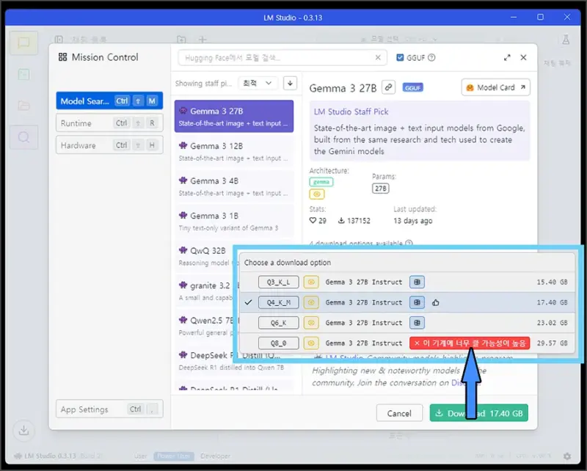This screenshot has width=587, height=471.
Task: Click the 29.57 GB size text
Action: pyautogui.click(x=552, y=343)
